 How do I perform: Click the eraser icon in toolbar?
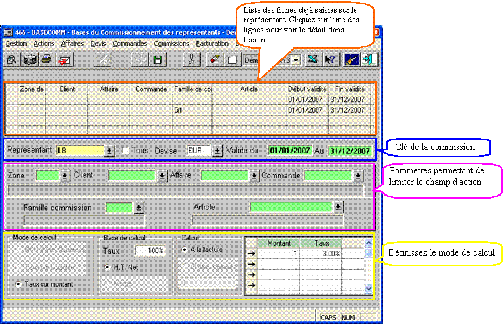(215, 59)
